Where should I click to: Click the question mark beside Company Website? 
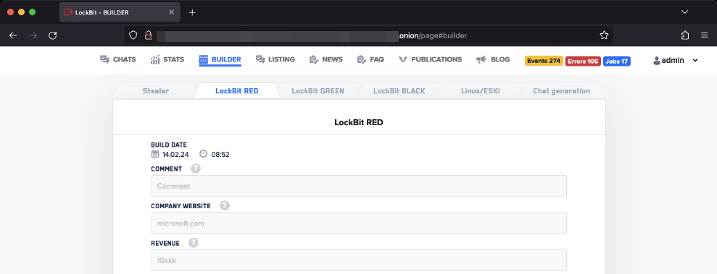point(225,205)
